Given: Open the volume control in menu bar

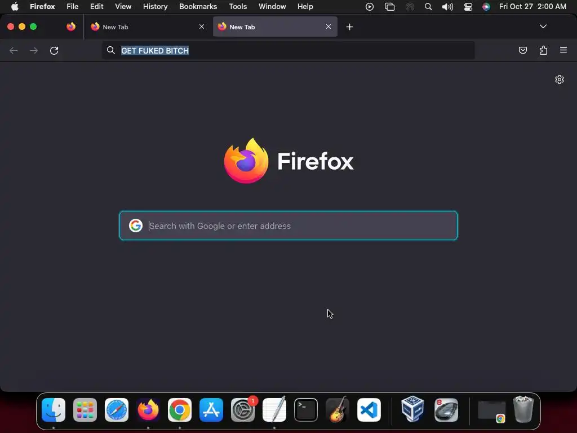Looking at the screenshot, I should click(447, 7).
